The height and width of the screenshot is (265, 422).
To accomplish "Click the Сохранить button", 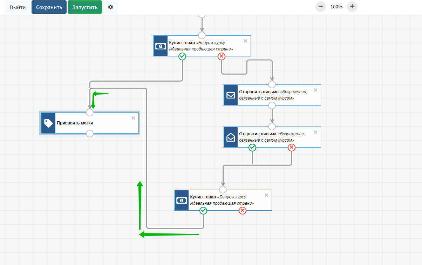I will [x=49, y=7].
